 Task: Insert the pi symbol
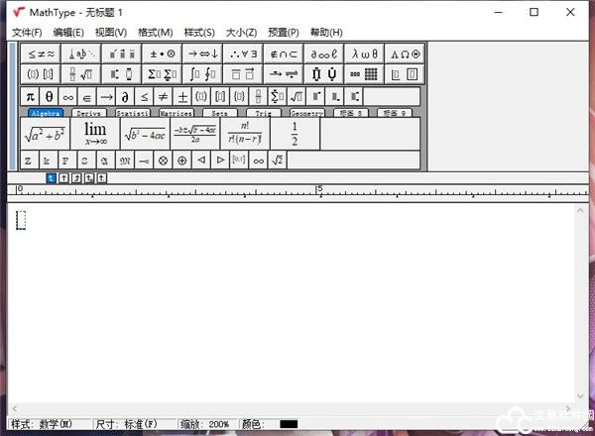click(30, 96)
